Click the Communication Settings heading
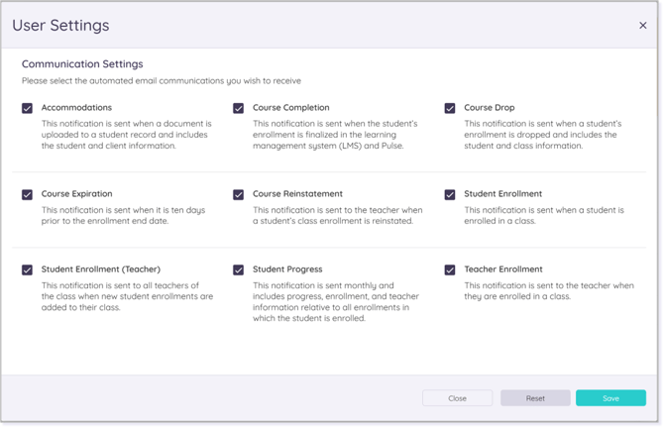This screenshot has height=428, width=664. [82, 64]
